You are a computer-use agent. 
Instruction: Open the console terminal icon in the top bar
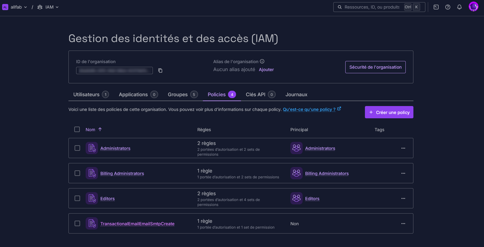[x=436, y=7]
